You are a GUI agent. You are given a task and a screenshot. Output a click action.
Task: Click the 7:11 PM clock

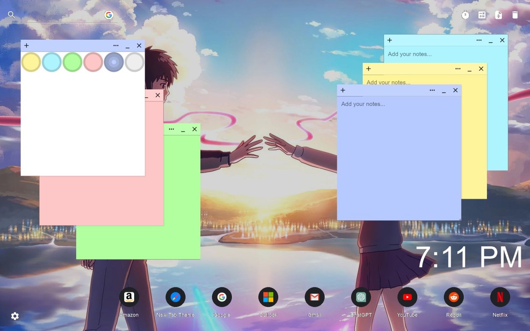[x=469, y=257]
